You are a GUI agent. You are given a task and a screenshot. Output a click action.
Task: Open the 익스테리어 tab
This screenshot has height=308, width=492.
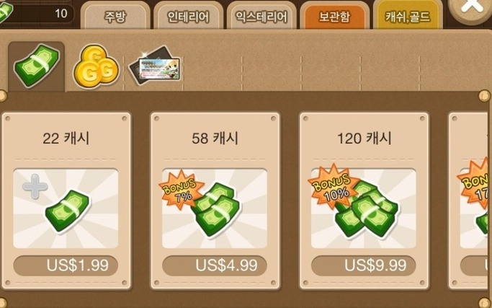(x=261, y=17)
